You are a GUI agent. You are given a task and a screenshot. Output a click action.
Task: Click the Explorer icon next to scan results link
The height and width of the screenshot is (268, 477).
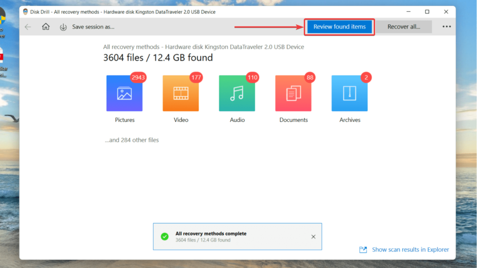pos(363,249)
